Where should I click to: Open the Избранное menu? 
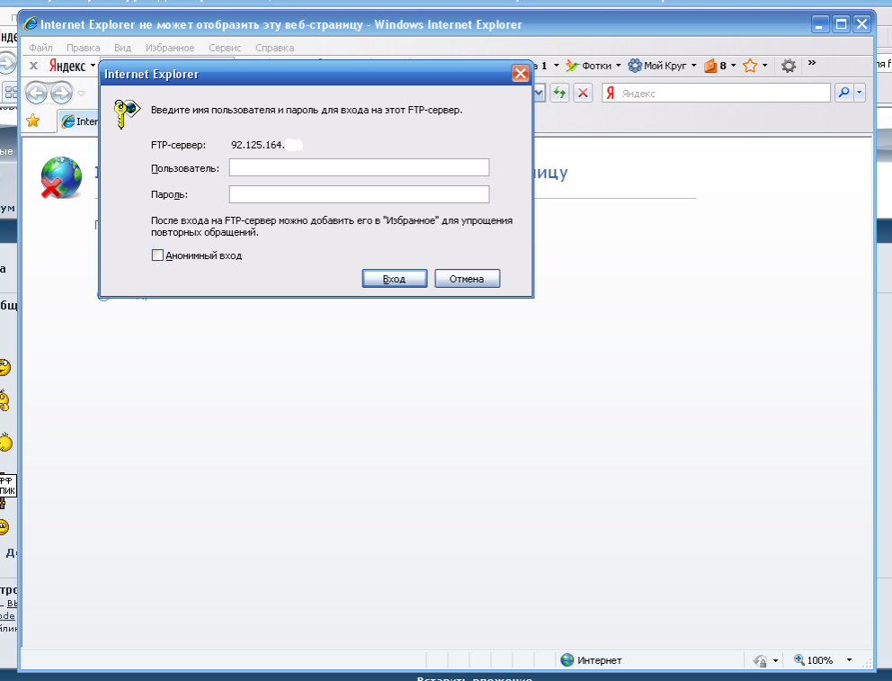tap(169, 47)
